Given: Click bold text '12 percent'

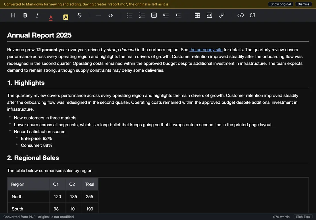Looking at the screenshot, I should [47, 50].
